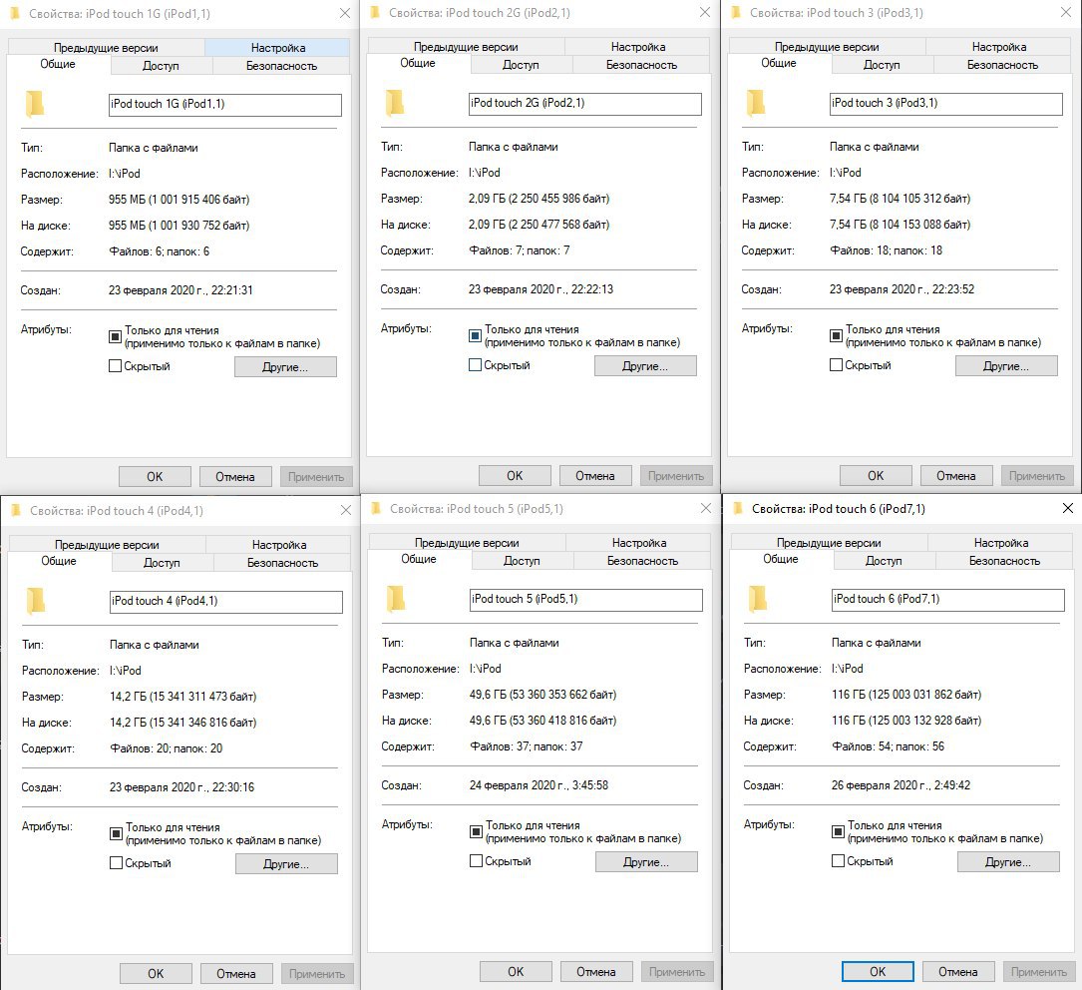Open Настройка tab in iPod touch 1G window
1082x990 pixels.
277,48
